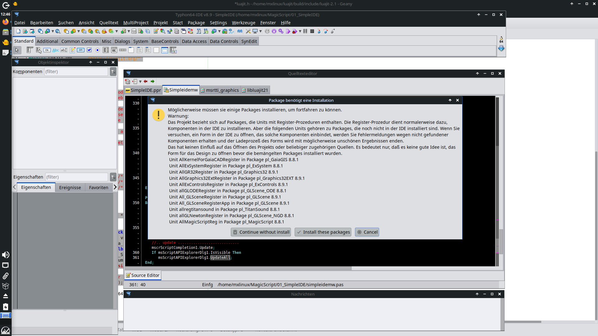Expand object inspector tabs with right chevron
The height and width of the screenshot is (336, 598).
tap(115, 187)
